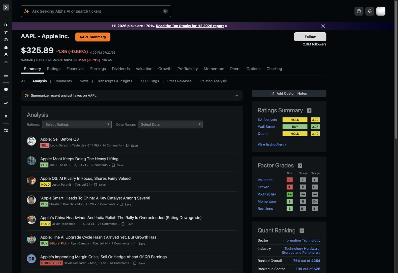Click the Follow button
Screen dimensions: 398x273
(x=310, y=37)
